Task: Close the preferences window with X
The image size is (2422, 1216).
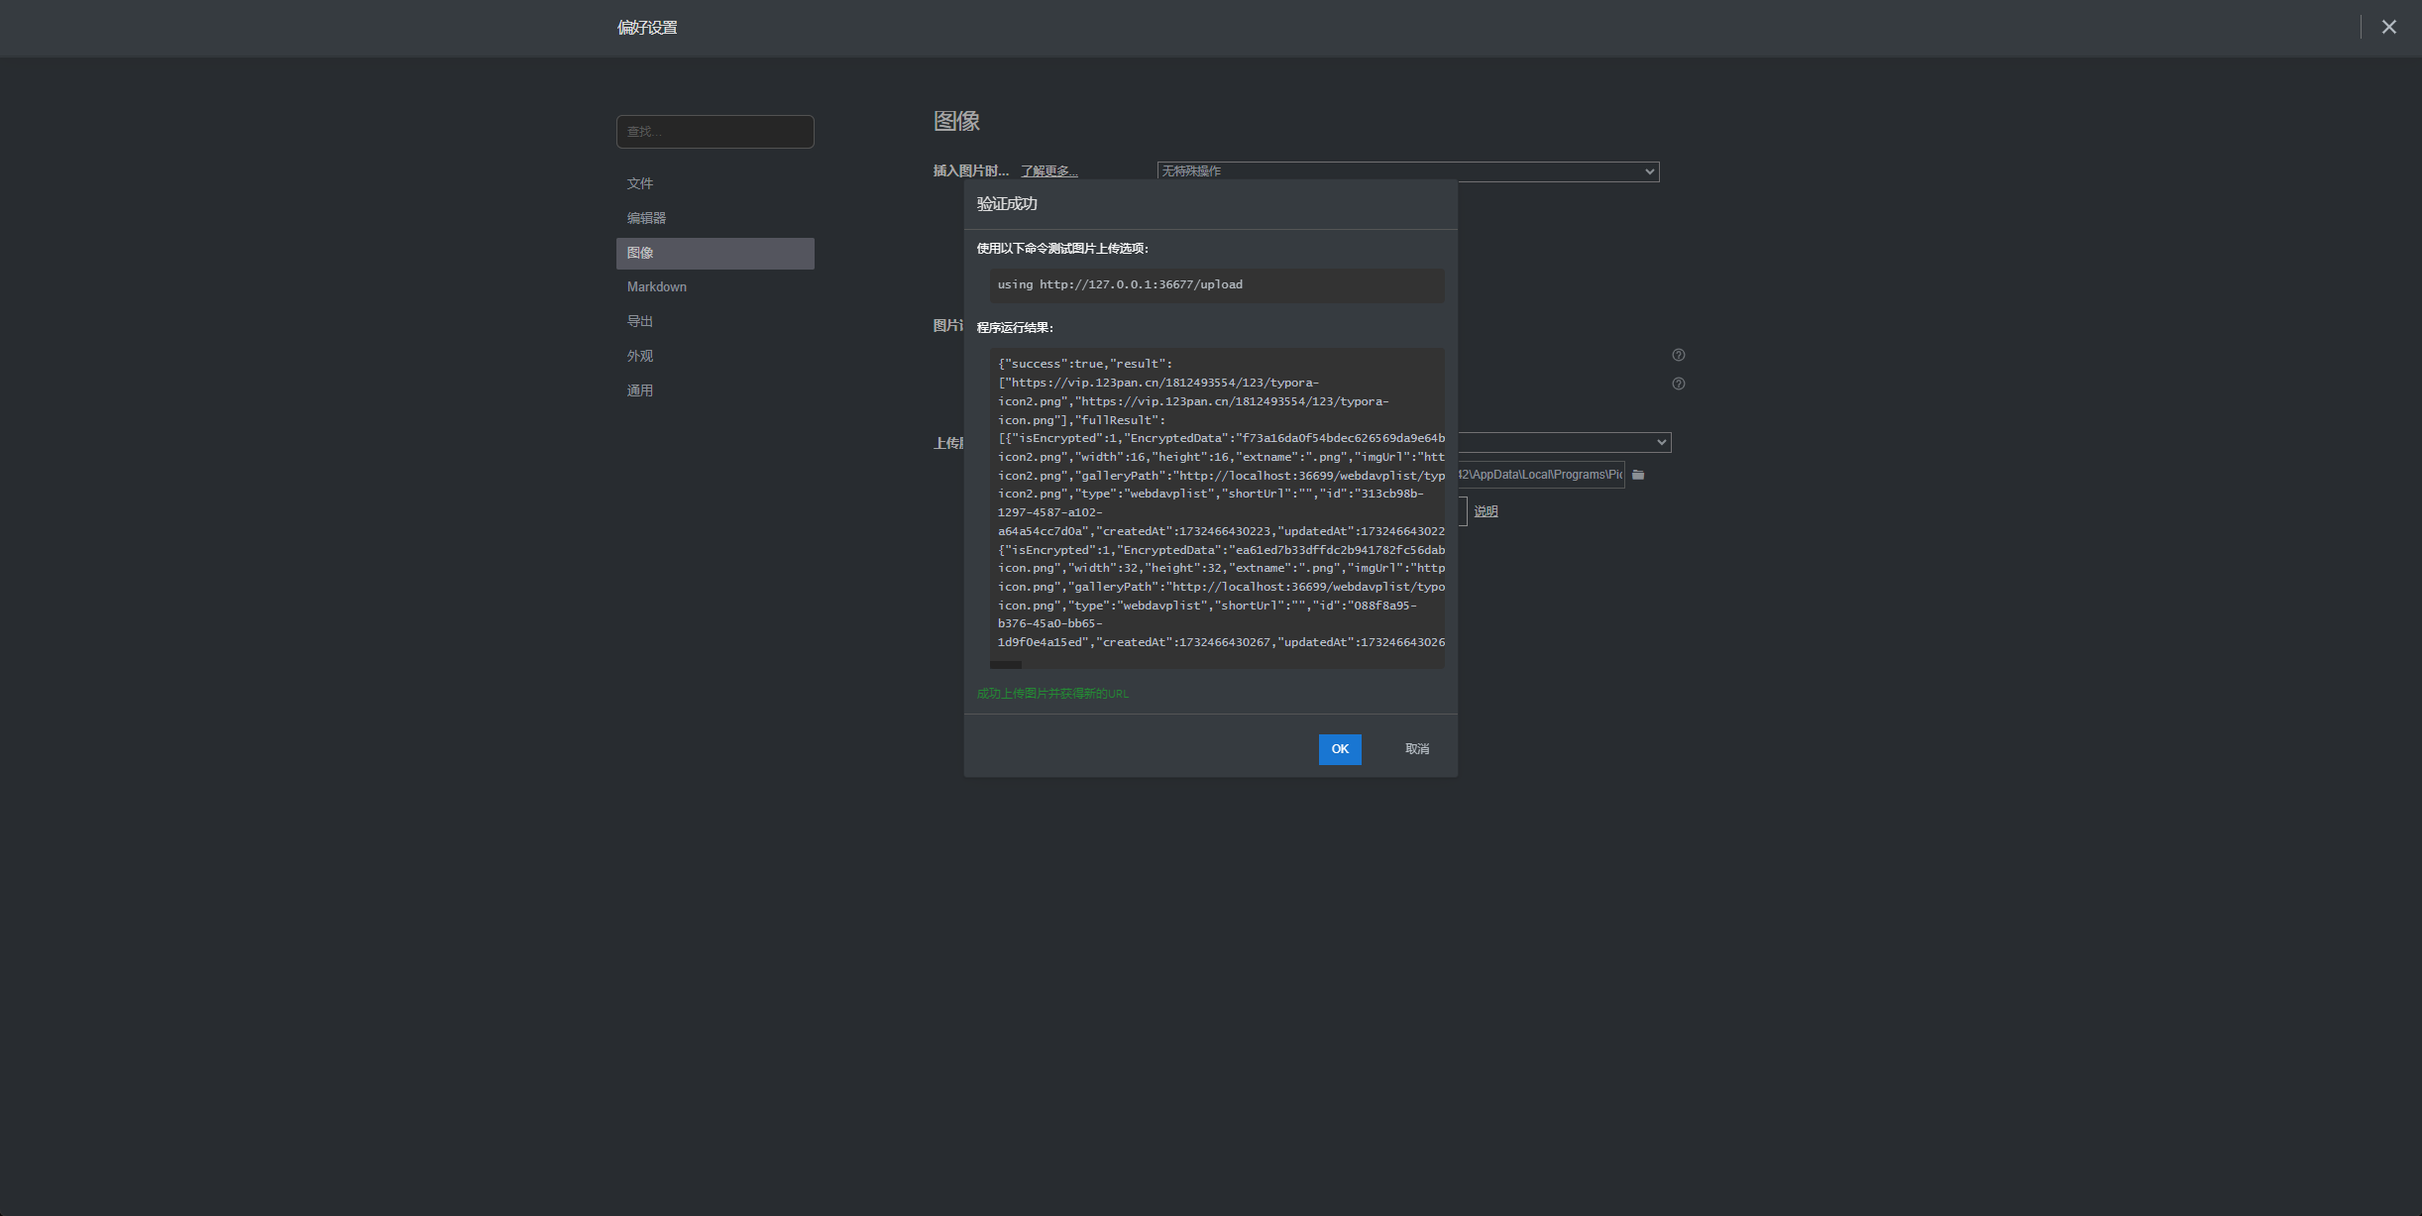Action: 2389,28
